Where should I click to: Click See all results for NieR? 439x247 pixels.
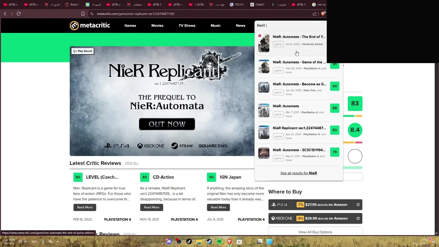pyautogui.click(x=299, y=173)
